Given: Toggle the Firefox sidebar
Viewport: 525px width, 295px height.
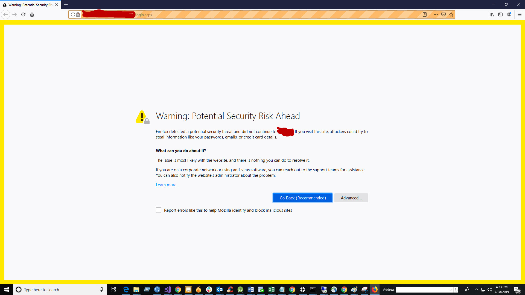Looking at the screenshot, I should click(500, 14).
